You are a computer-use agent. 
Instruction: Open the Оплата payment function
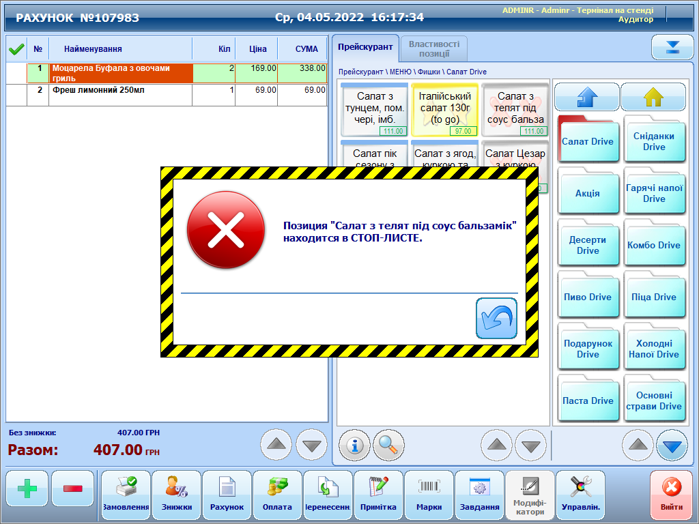click(x=277, y=495)
